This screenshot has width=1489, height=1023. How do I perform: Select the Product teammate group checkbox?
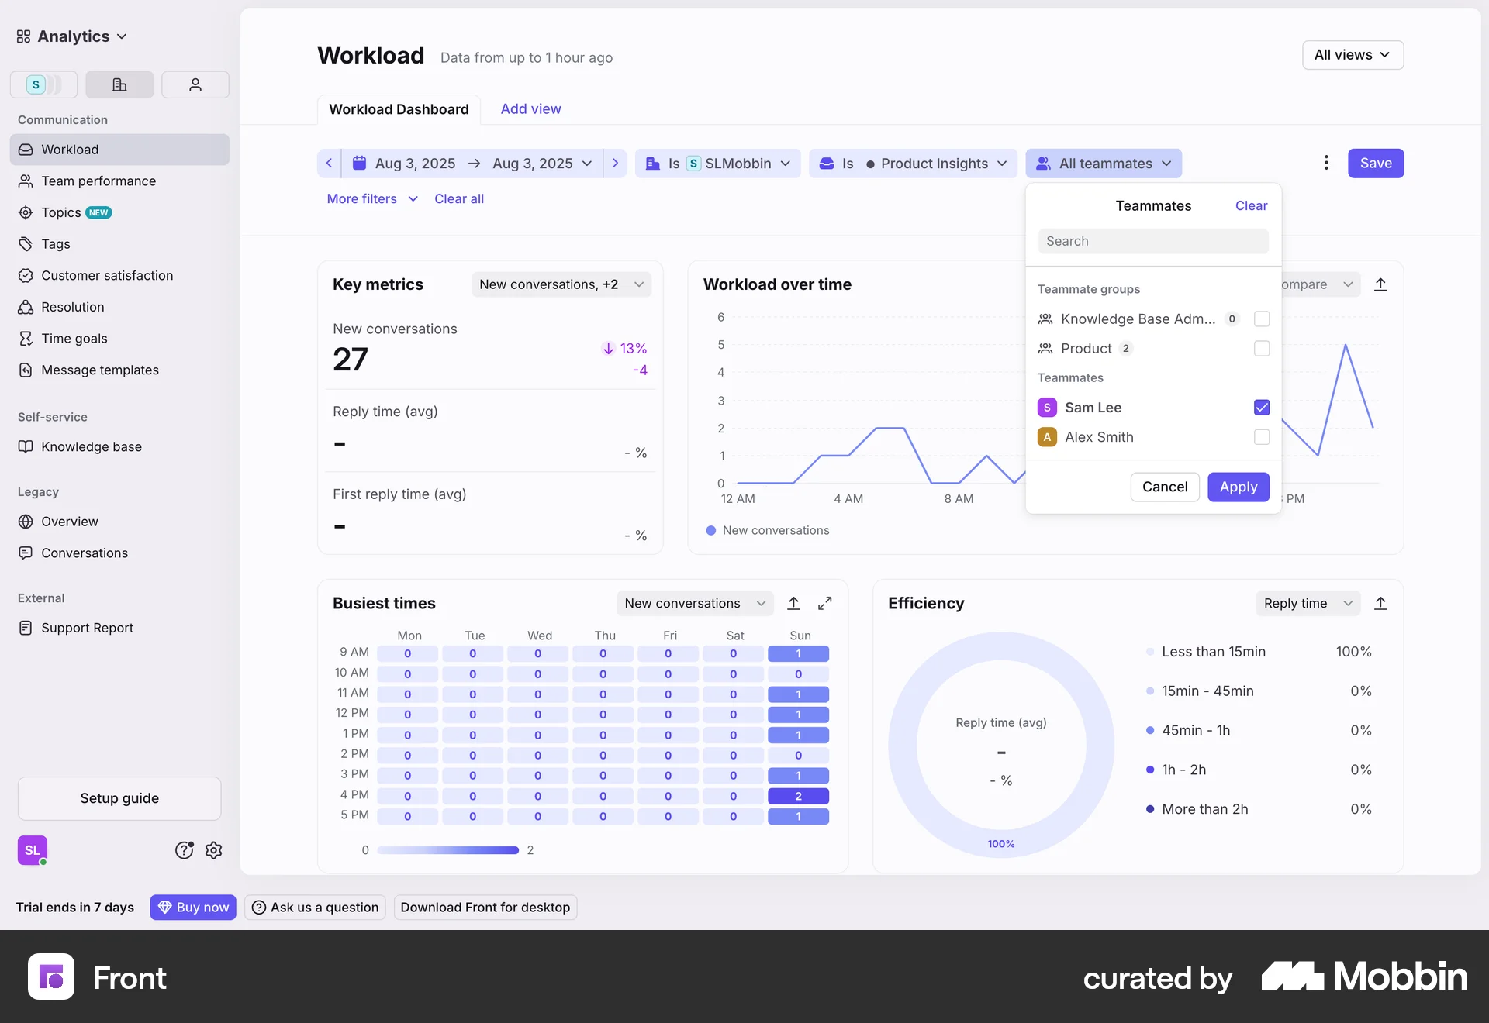(x=1262, y=349)
